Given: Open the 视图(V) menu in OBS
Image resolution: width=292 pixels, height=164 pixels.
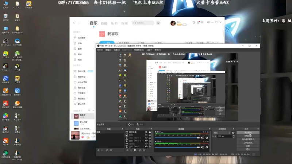Looking at the screenshot, I should pyautogui.click(x=117, y=50).
